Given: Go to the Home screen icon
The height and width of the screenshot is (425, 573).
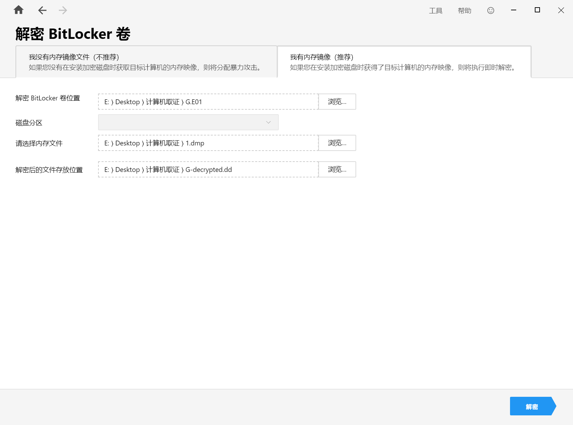Looking at the screenshot, I should point(19,10).
